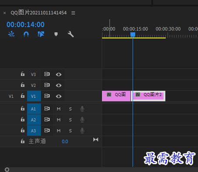Toggle sync lock on A3
The width and height of the screenshot is (198, 172).
click(x=47, y=131)
